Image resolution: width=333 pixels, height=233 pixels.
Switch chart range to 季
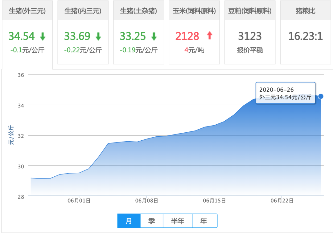[152, 221]
